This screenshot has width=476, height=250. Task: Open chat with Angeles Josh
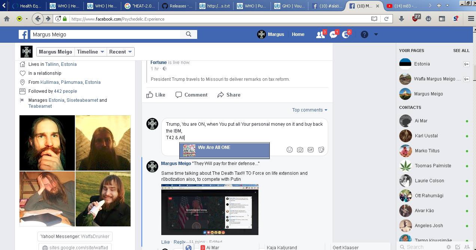[x=434, y=226]
